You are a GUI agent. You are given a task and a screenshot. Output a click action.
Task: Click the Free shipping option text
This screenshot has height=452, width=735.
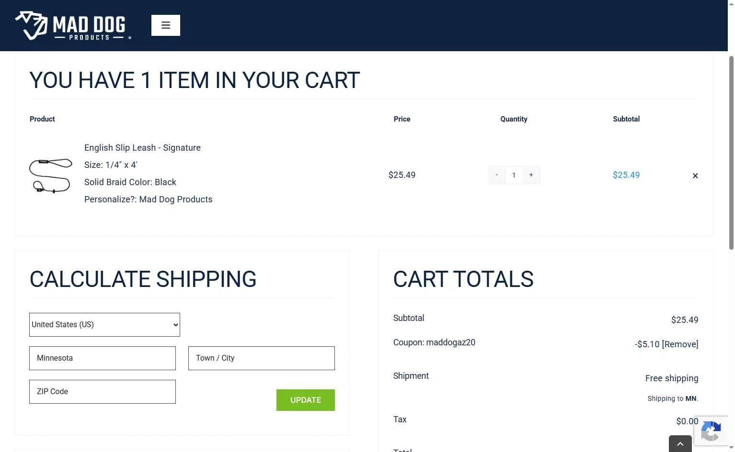point(672,378)
